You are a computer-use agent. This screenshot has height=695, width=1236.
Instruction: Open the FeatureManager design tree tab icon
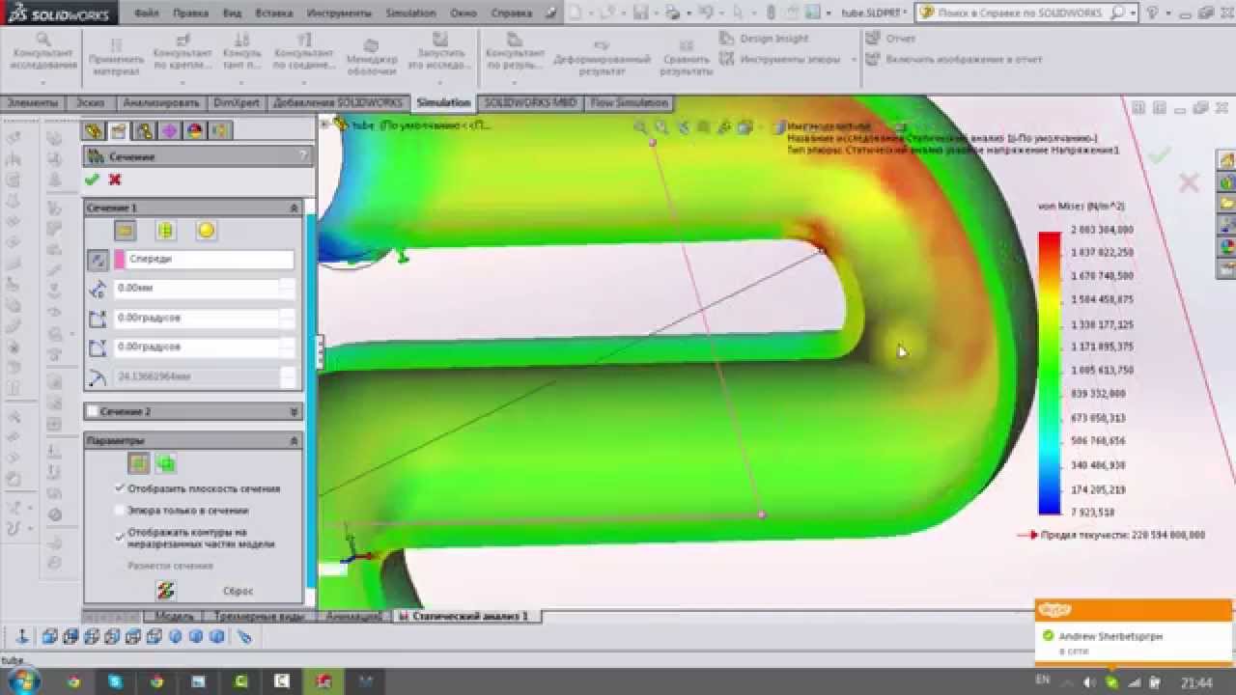[x=94, y=131]
